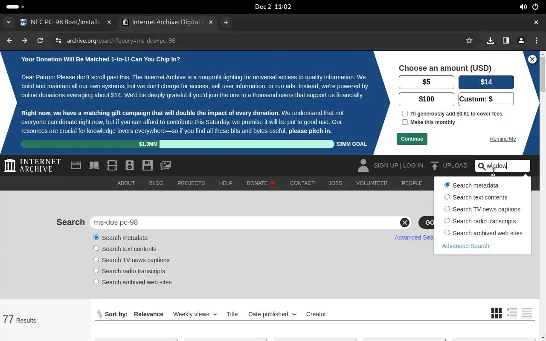The width and height of the screenshot is (546, 341).
Task: Clear the ms-dos pc-98 search field
Action: coord(404,222)
